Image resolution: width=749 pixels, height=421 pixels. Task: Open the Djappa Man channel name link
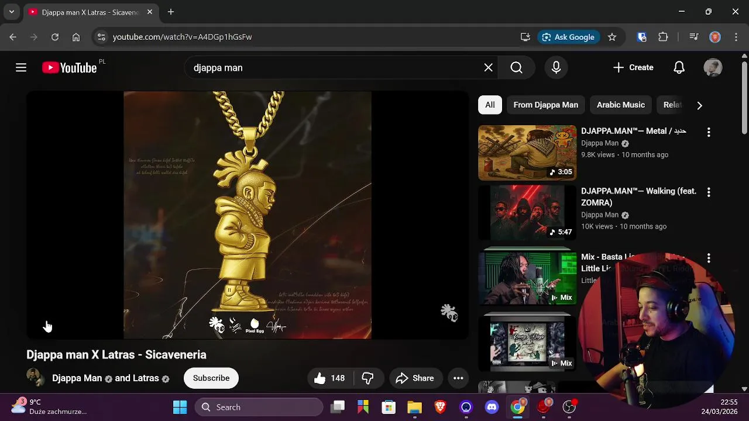77,378
